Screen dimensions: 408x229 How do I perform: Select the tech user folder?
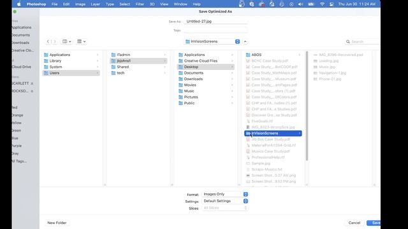pos(138,73)
